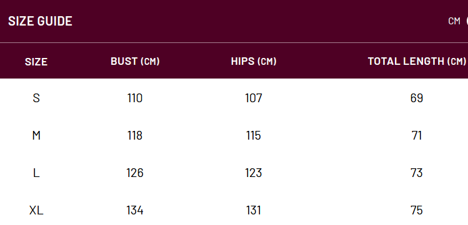This screenshot has width=468, height=225.
Task: Click hips value 123
Action: [254, 173]
